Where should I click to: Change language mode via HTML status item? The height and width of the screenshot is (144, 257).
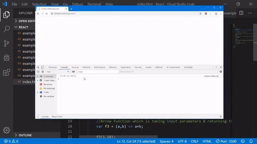pos(207,141)
